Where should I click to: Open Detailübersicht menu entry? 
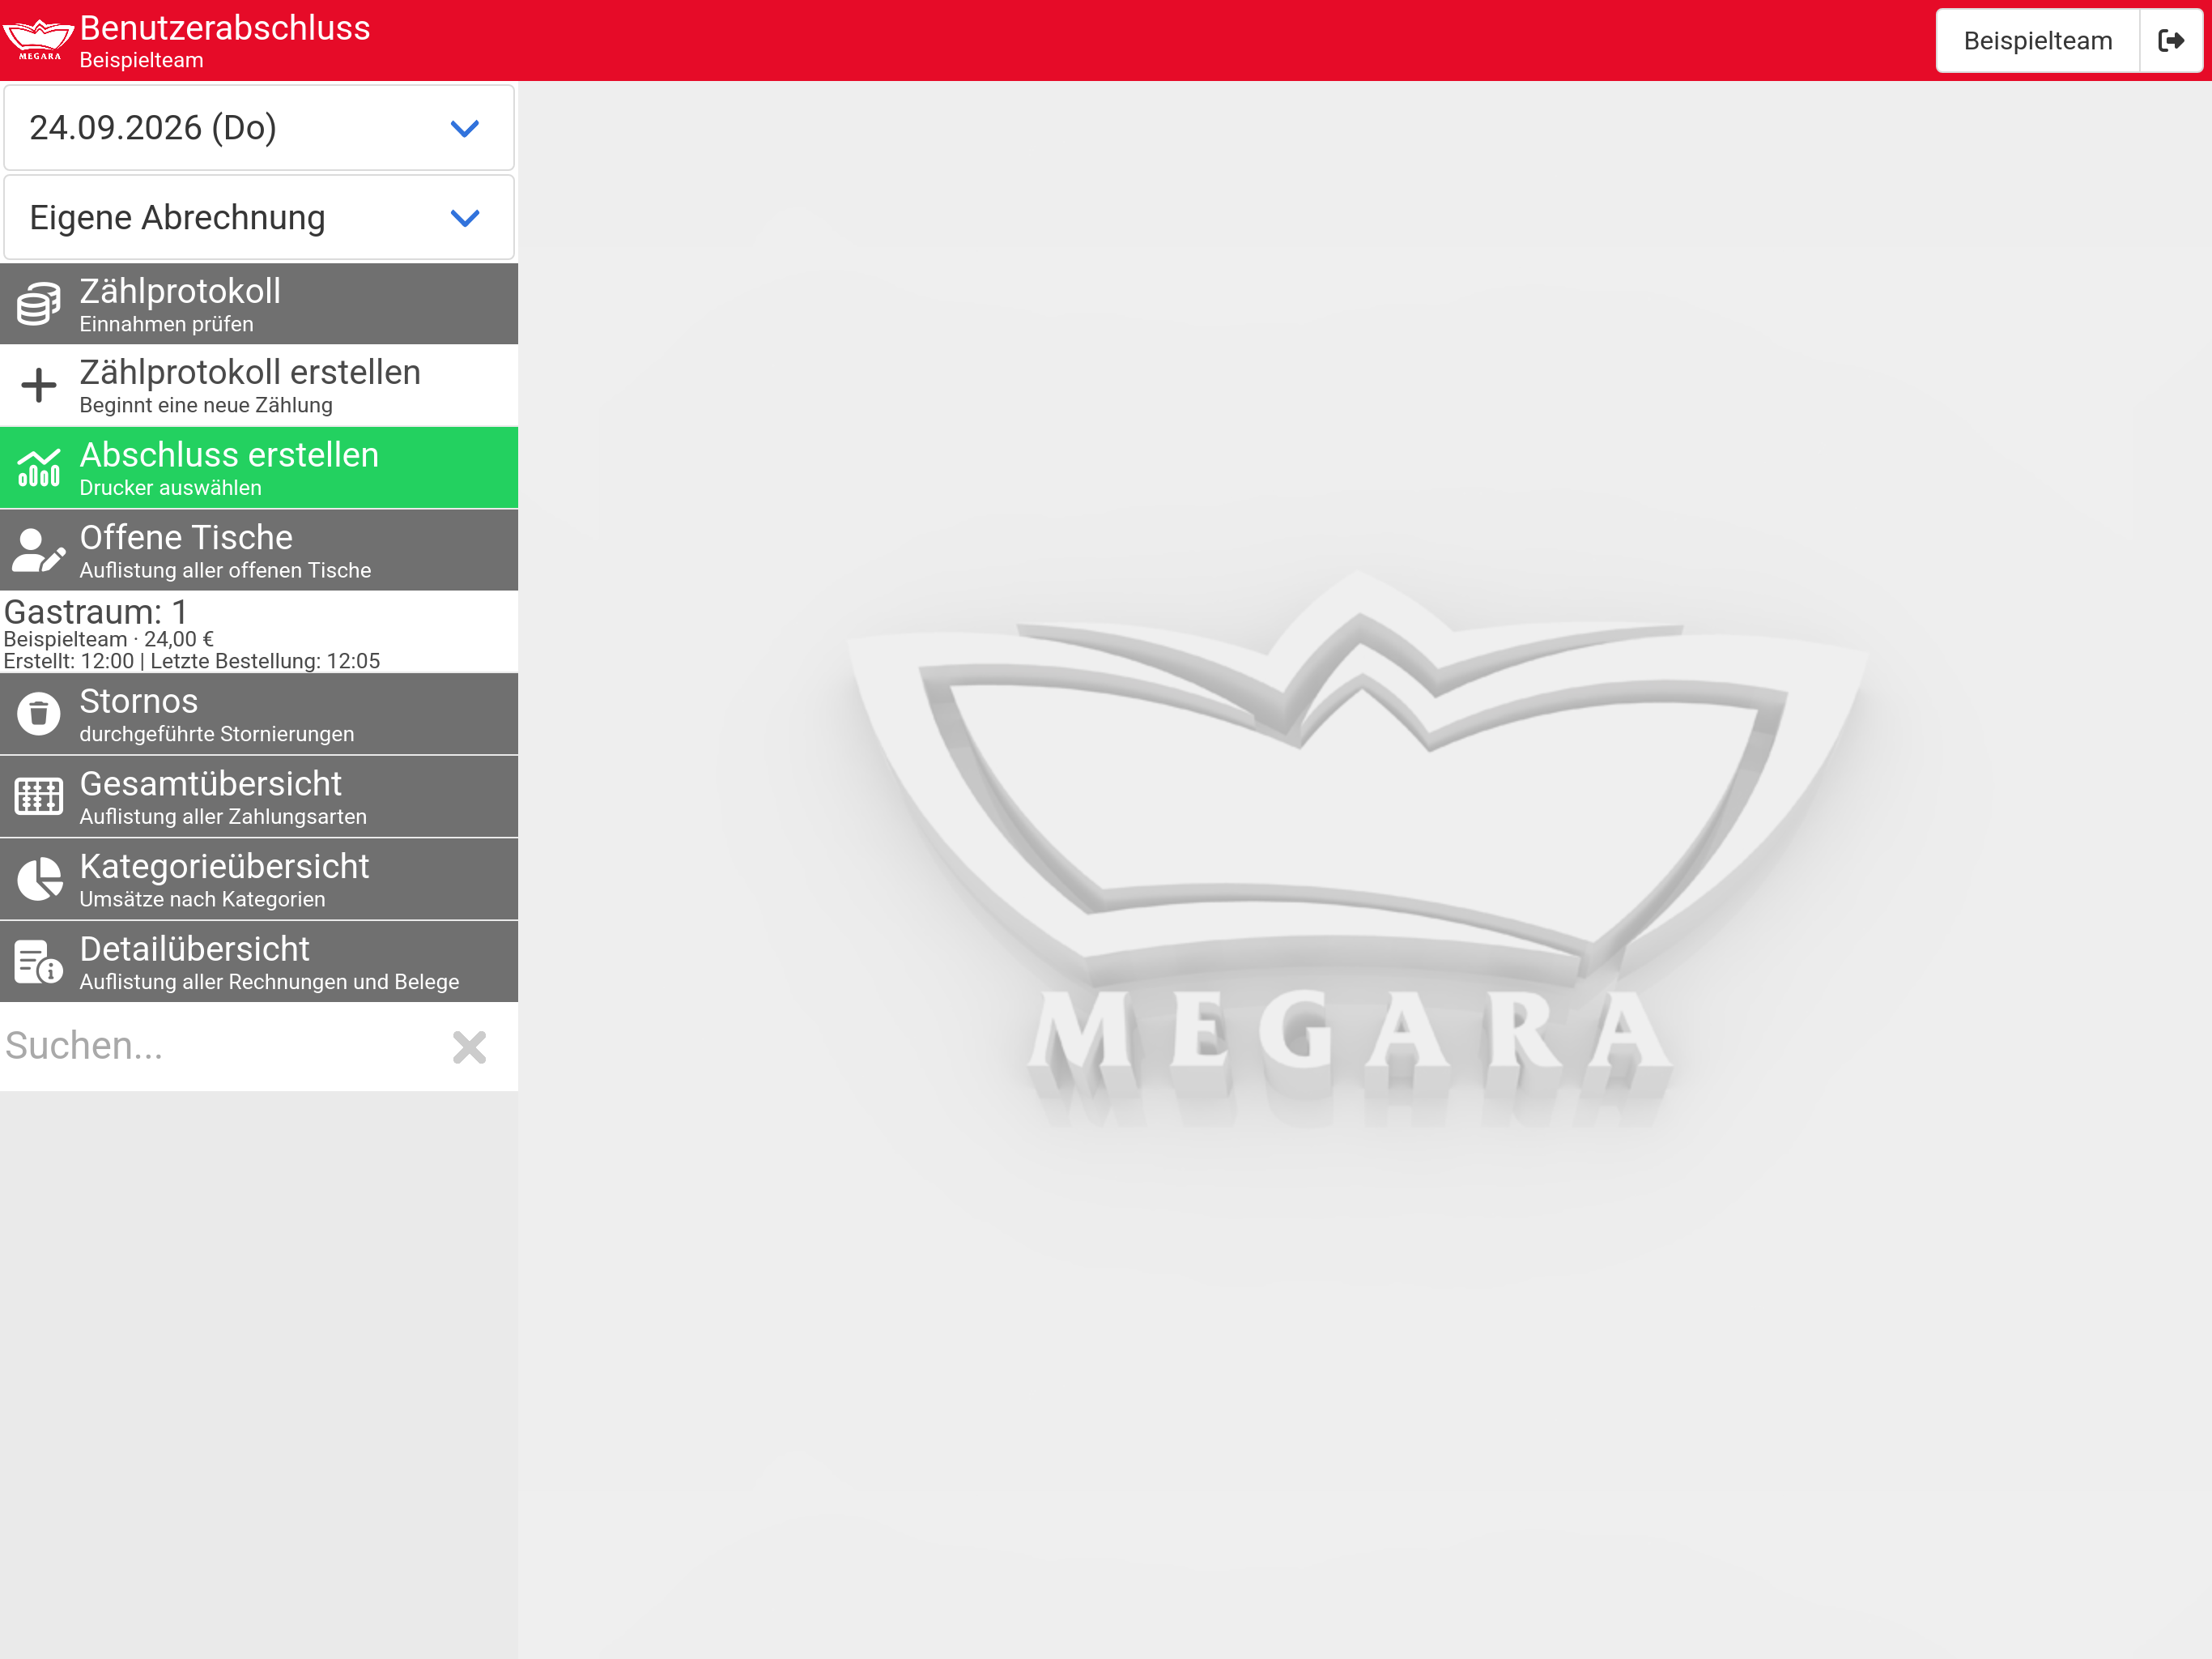point(259,962)
